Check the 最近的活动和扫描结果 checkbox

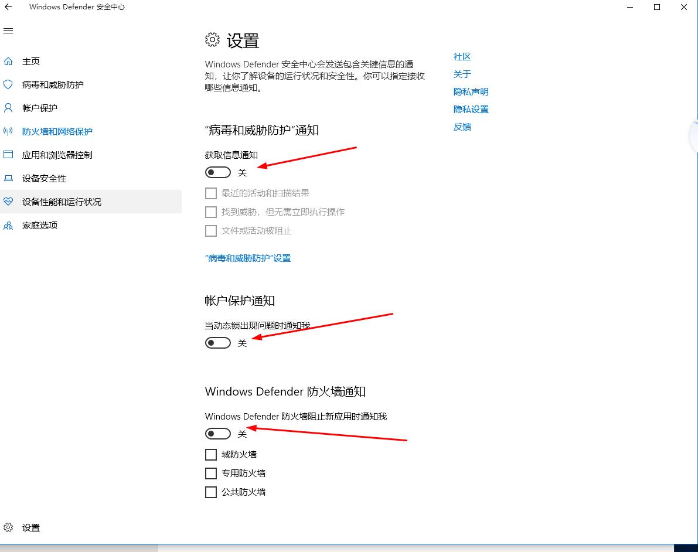(x=211, y=193)
